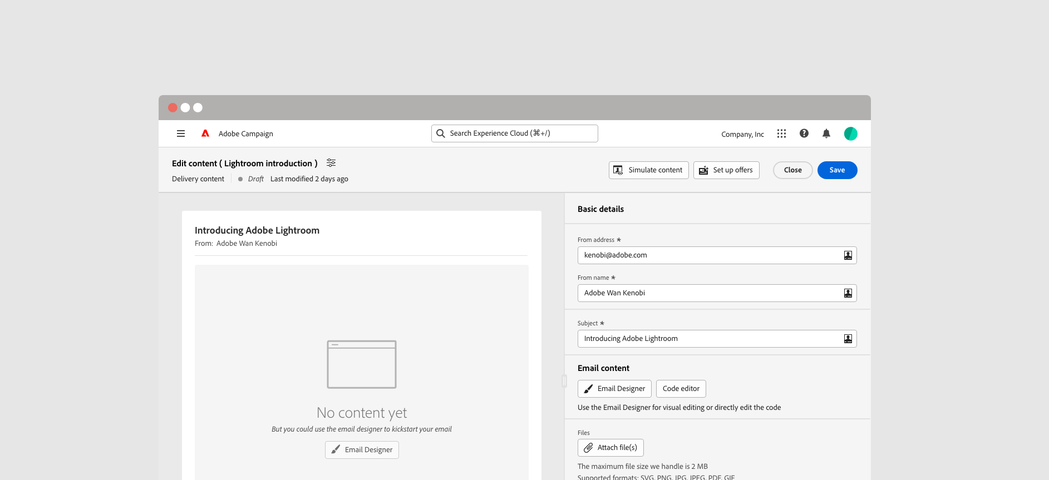This screenshot has height=480, width=1049.
Task: Click the Email content section heading
Action: tap(603, 368)
